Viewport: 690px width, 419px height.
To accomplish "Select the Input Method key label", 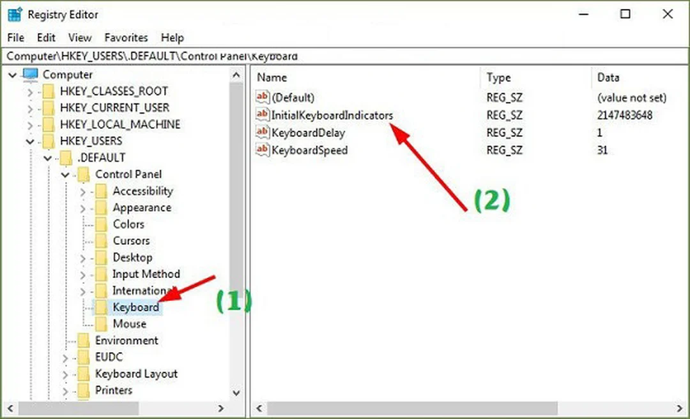I will 146,274.
